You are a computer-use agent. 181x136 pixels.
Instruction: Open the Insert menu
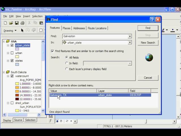[x=26, y=16]
